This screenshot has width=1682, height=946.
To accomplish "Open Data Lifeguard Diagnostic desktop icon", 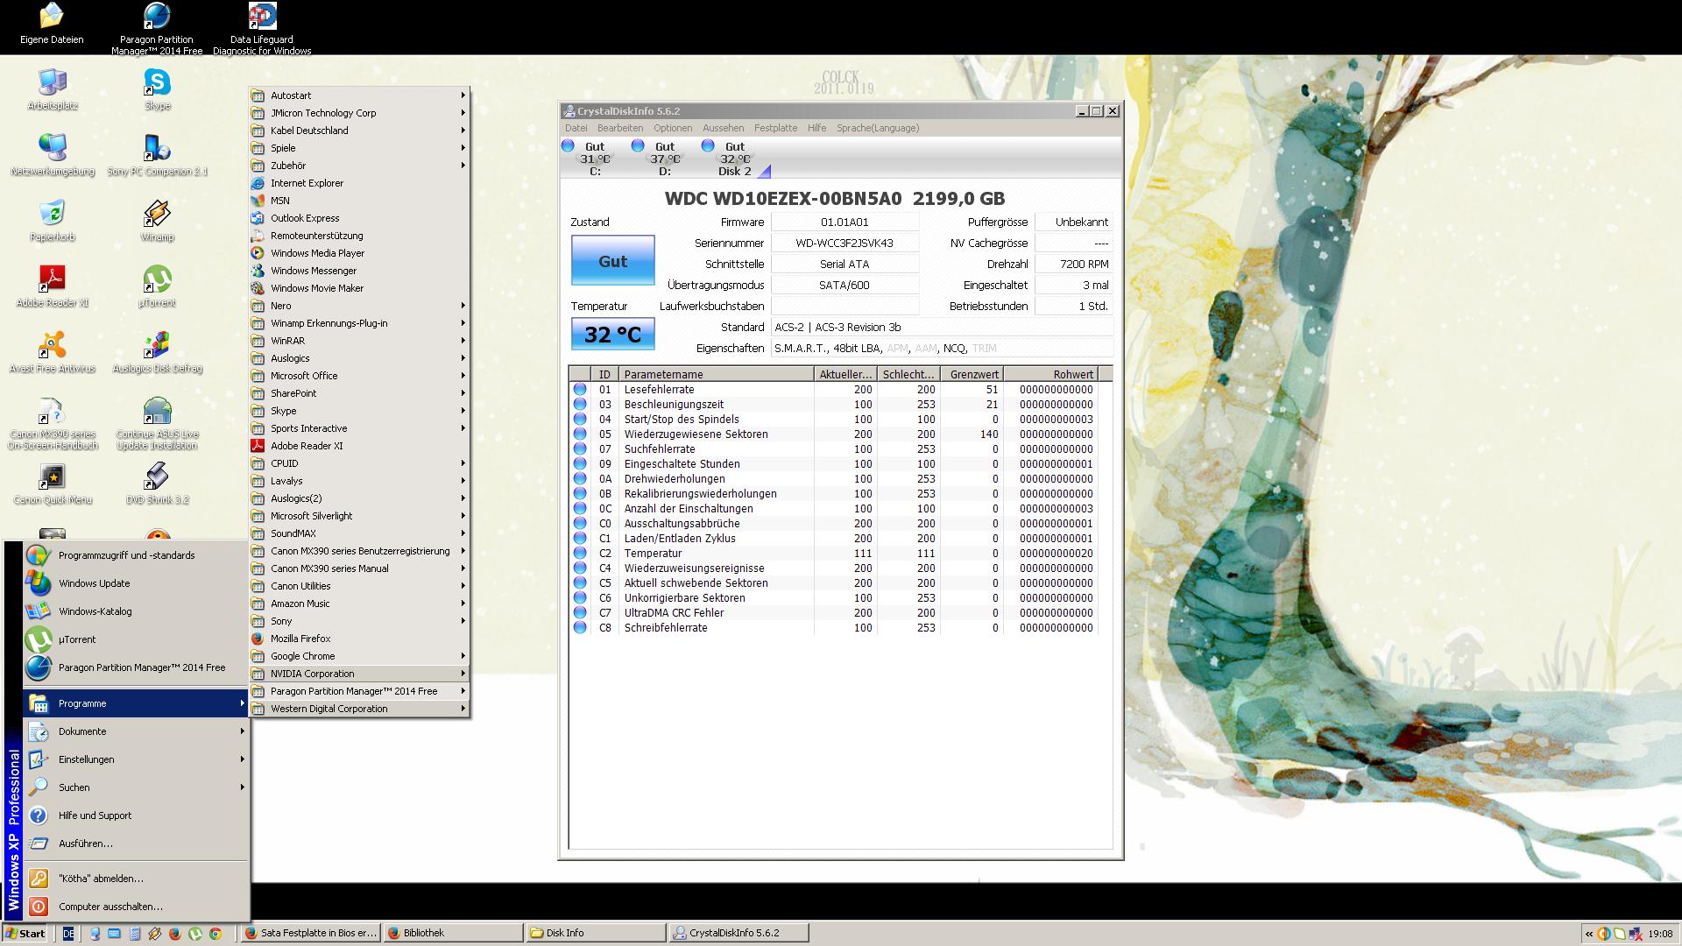I will click(262, 18).
